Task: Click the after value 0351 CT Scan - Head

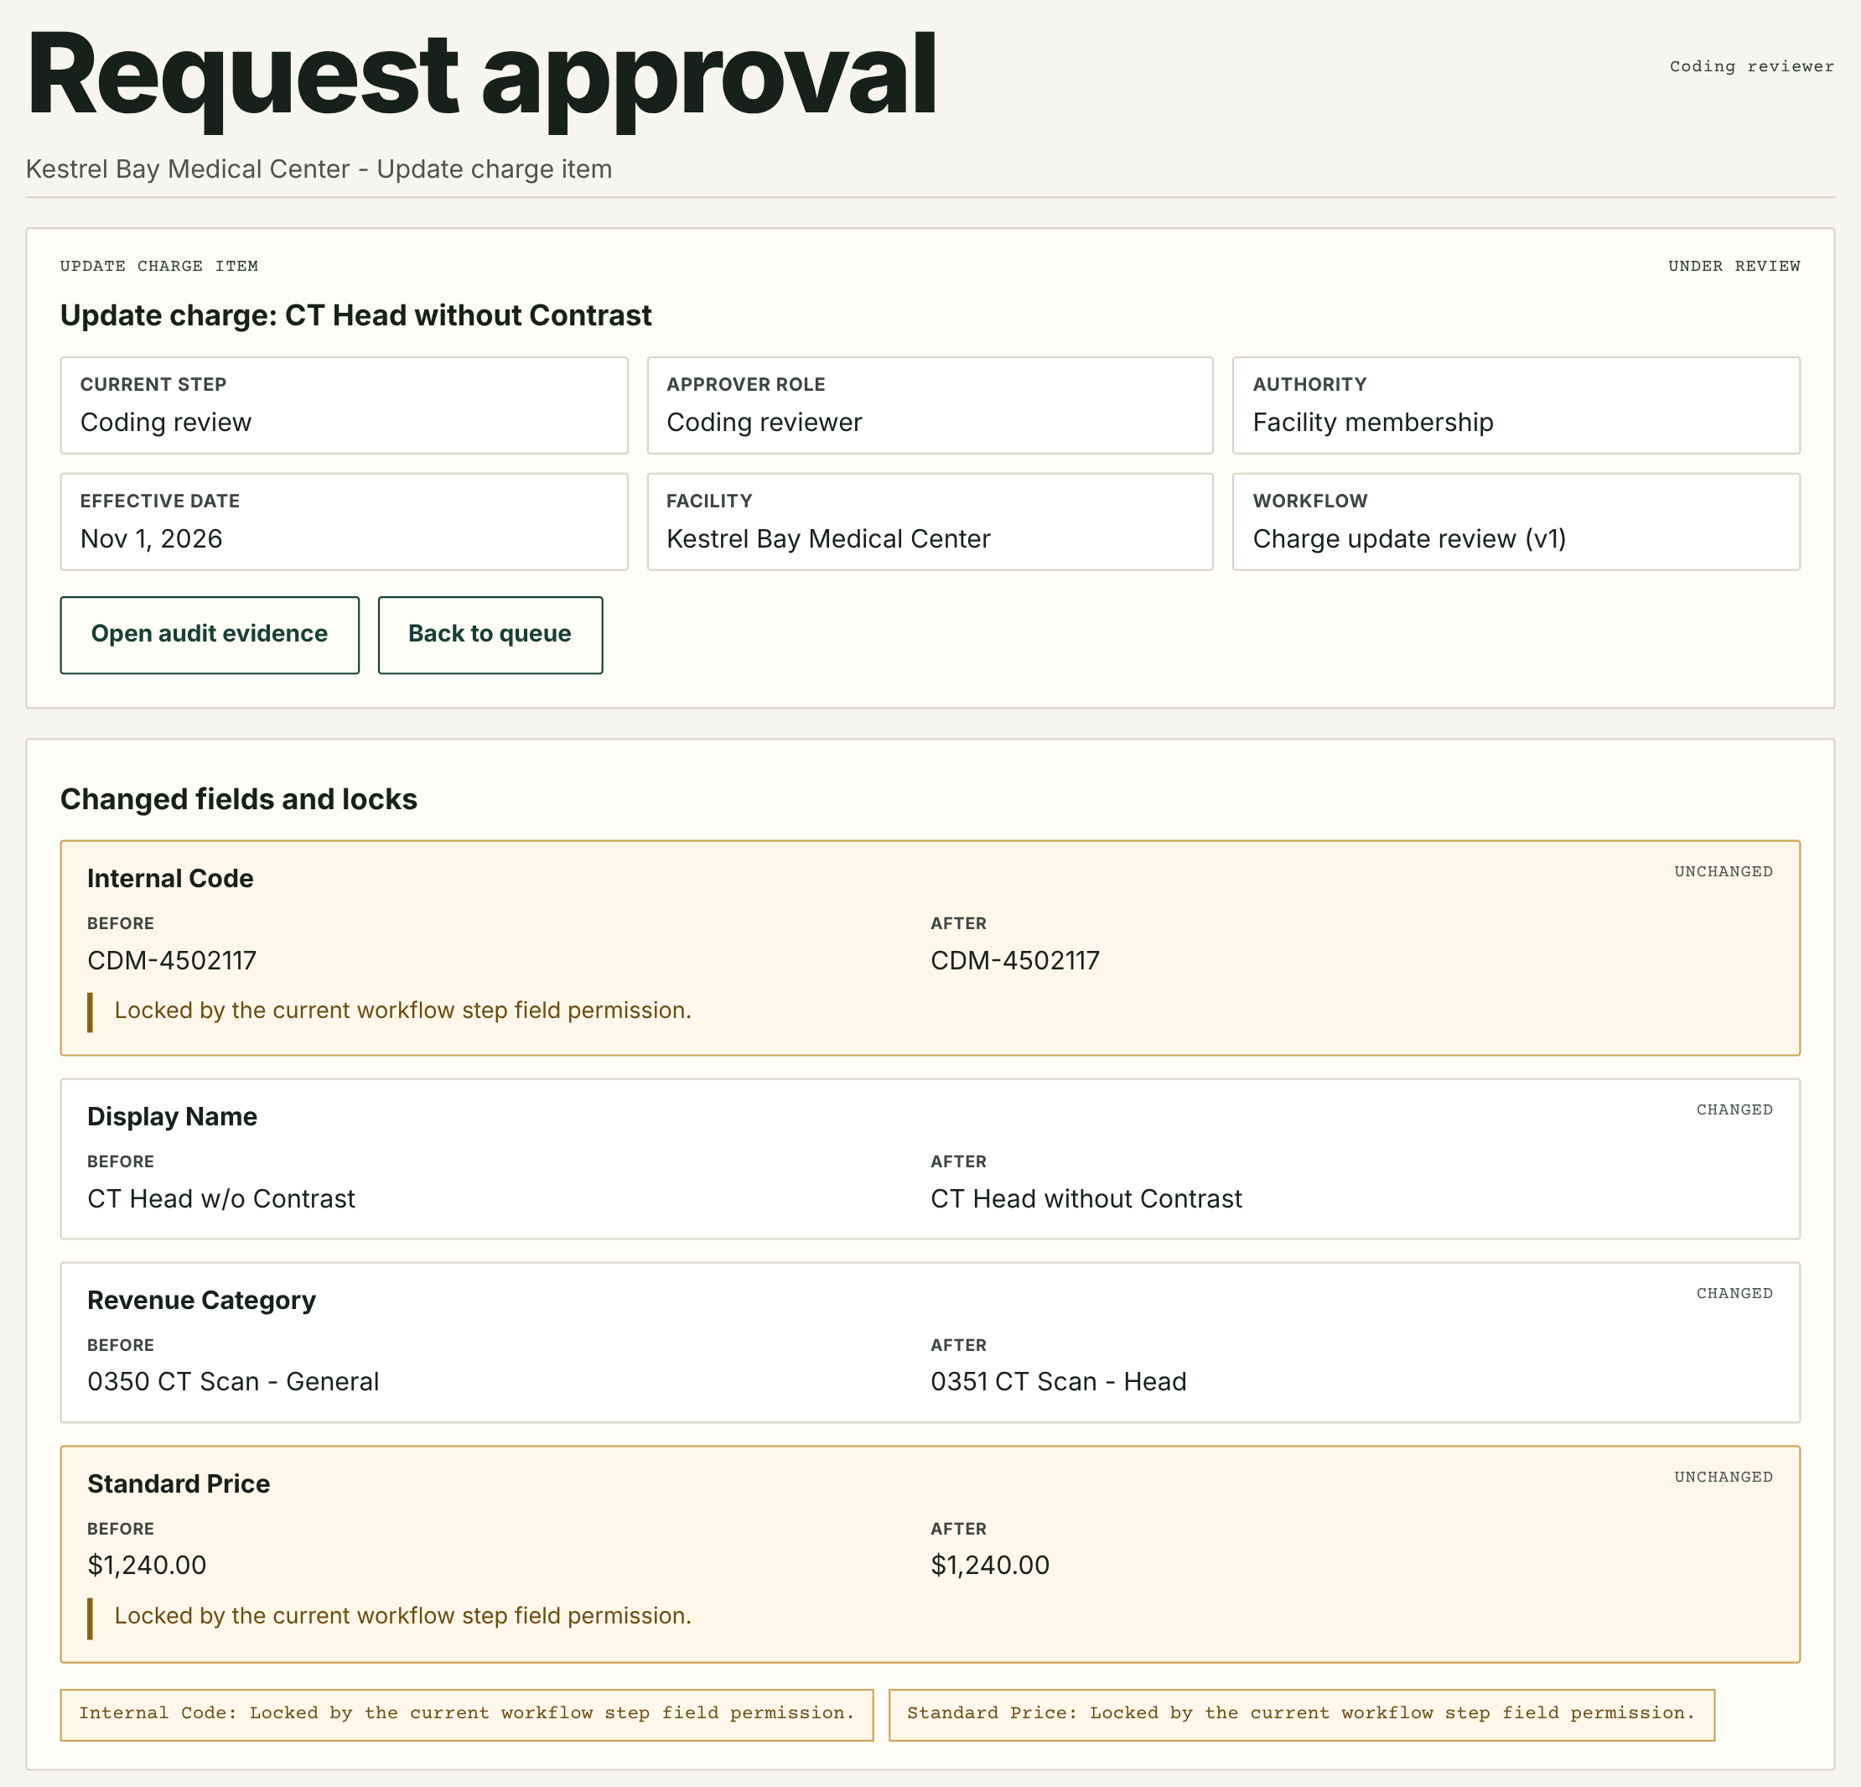Action: [1058, 1381]
